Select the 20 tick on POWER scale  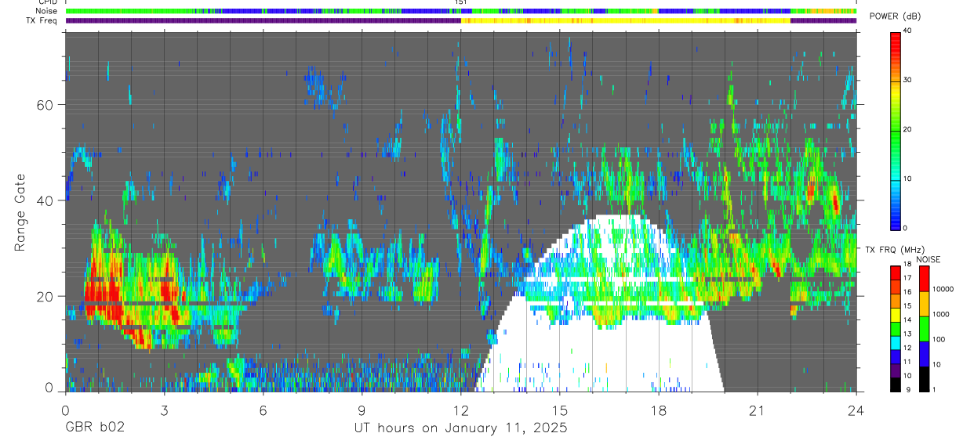909,130
